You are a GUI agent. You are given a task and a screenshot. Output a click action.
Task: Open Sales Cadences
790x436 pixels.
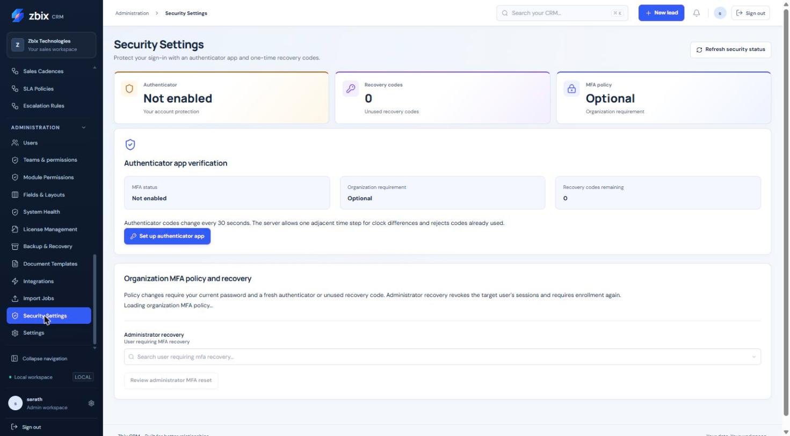click(x=49, y=71)
